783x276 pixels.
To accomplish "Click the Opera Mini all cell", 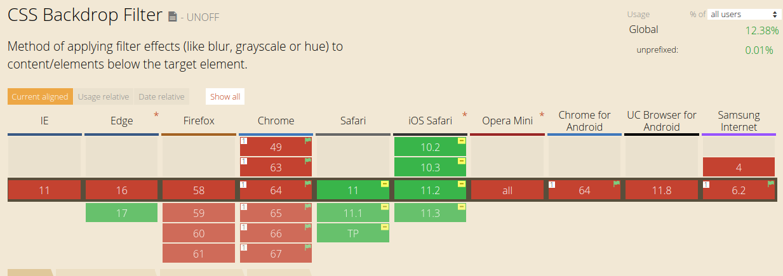I will (x=507, y=190).
